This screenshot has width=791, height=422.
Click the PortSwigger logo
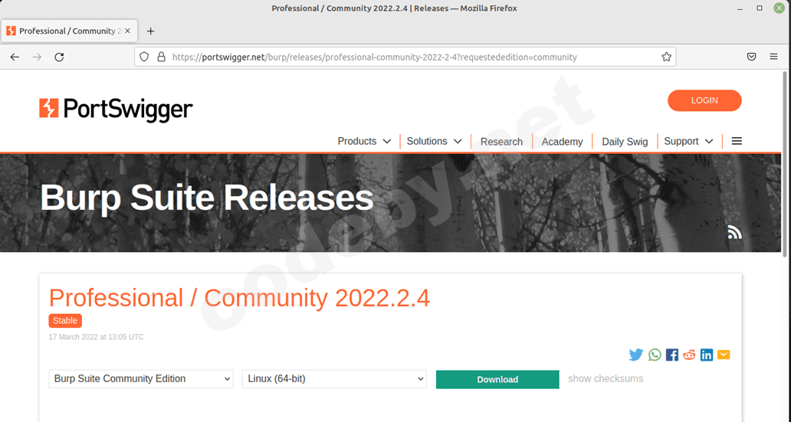click(x=116, y=109)
